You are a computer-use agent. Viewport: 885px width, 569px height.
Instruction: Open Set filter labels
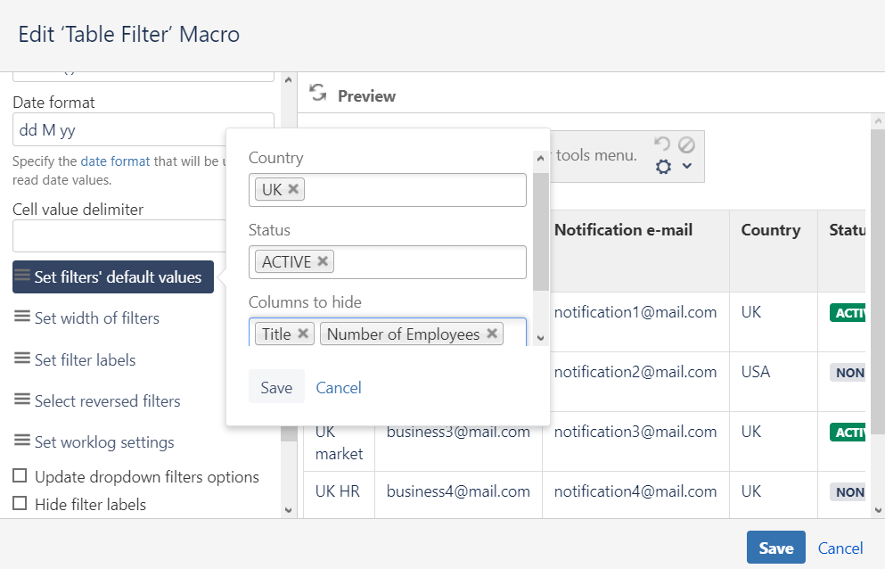86,360
